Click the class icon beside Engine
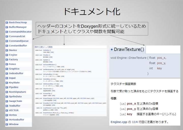Screen dimensions: 183x130 (x=7, y=55)
